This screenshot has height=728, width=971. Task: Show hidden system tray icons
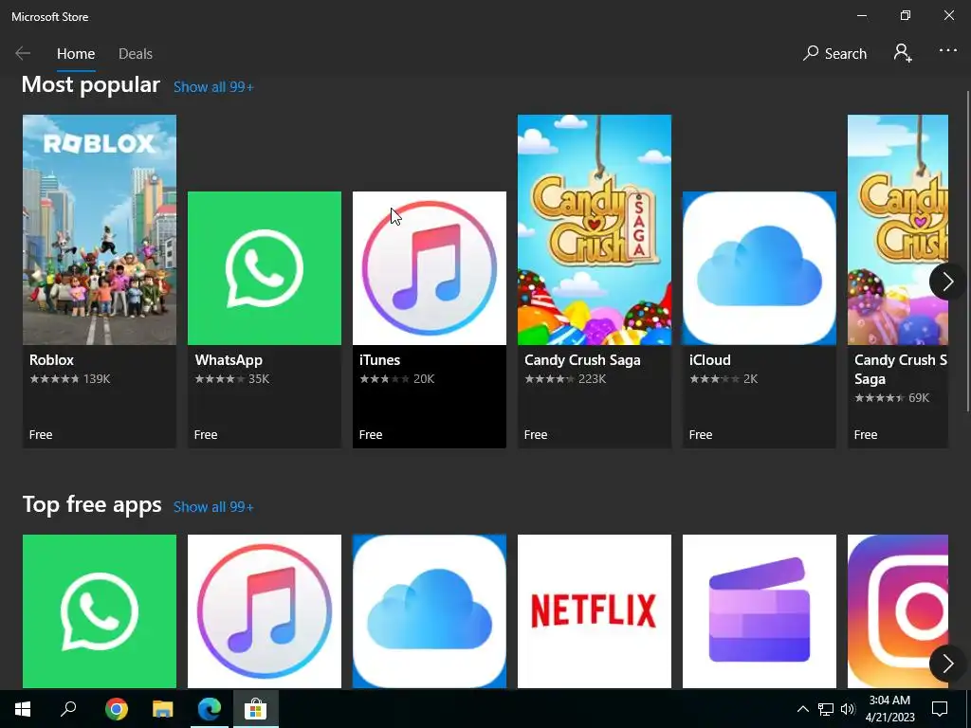coord(802,709)
